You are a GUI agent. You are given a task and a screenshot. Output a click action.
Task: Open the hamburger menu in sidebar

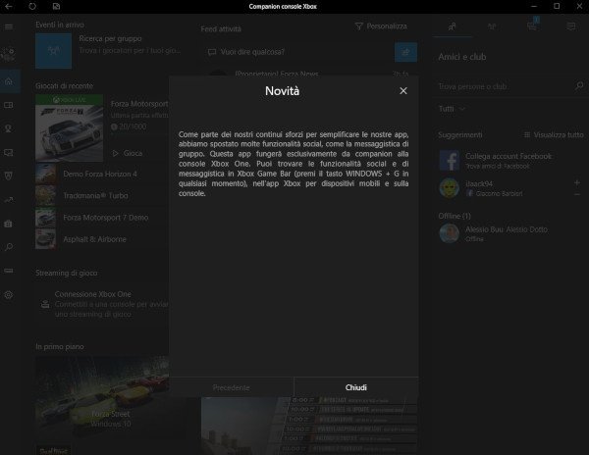(x=9, y=28)
